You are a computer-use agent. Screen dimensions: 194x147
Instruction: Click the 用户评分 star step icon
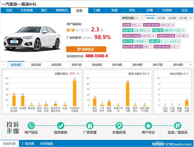(x=148, y=126)
